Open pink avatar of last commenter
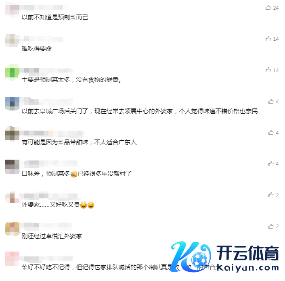Screen dimensions: 285x281 point(12,259)
